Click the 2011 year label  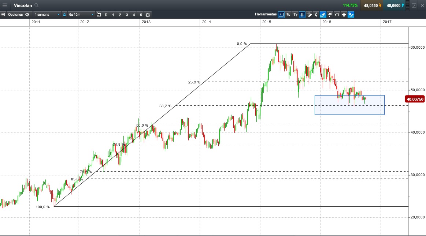(x=36, y=22)
